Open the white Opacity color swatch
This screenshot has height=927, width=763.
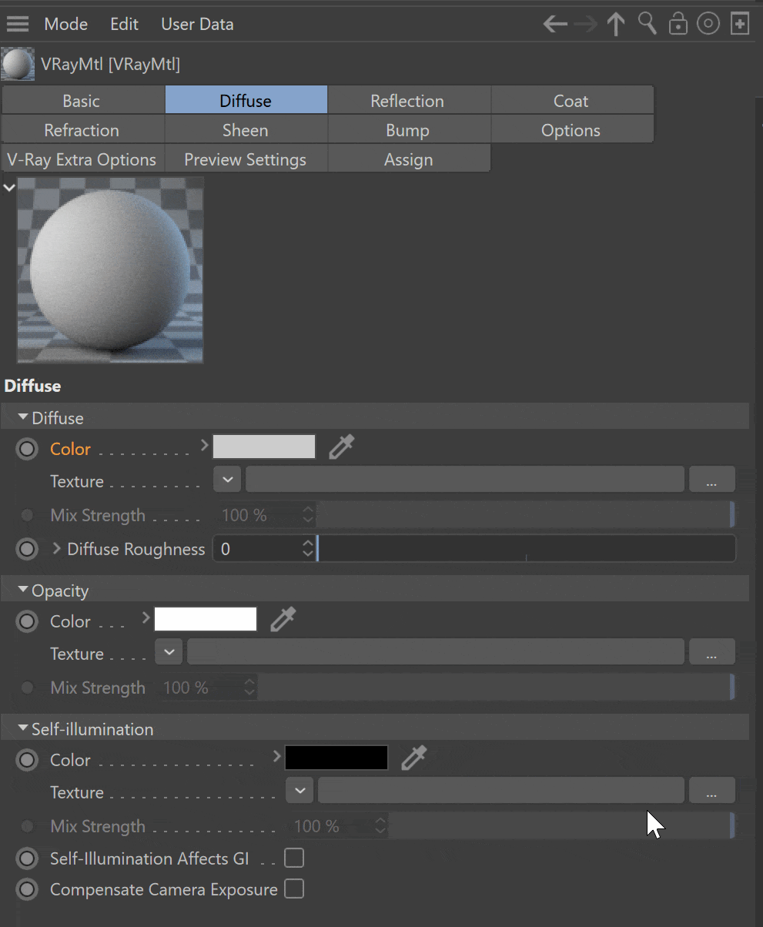(206, 619)
